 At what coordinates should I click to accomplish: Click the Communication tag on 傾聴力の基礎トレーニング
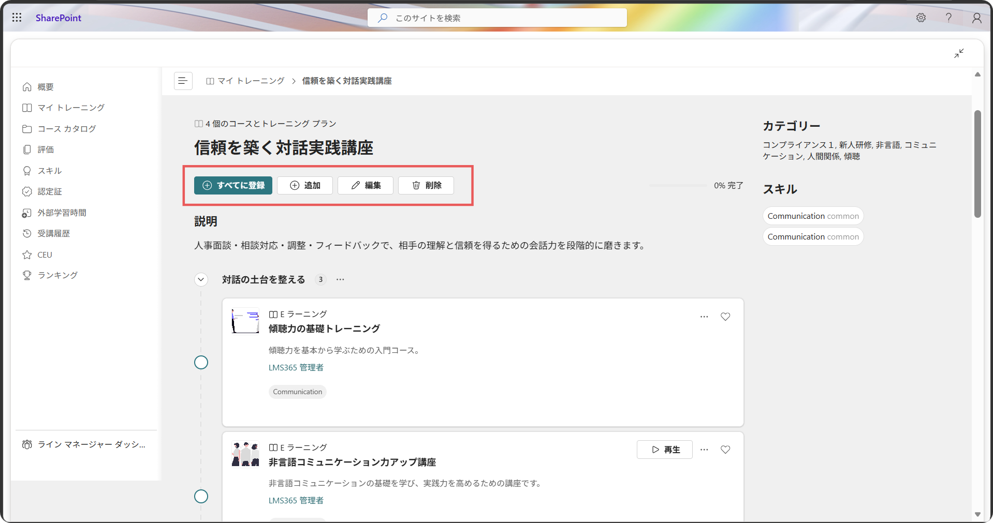click(298, 392)
